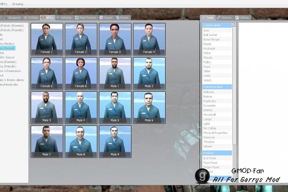
Task: Spawn the Male 8 citizen NPC
Action: [81, 142]
